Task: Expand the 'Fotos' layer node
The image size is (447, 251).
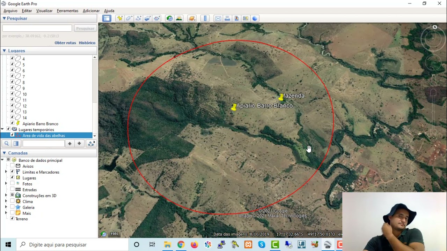Action: (x=6, y=184)
